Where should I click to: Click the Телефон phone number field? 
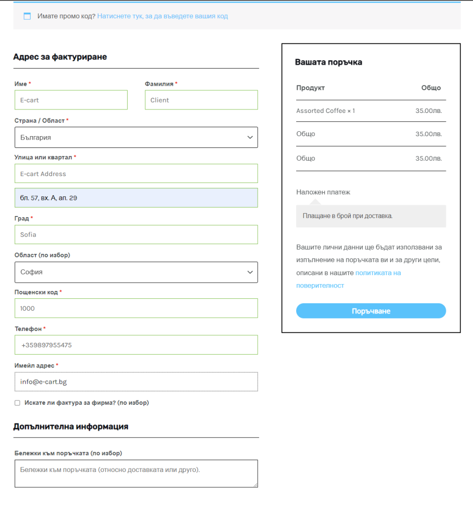click(136, 345)
